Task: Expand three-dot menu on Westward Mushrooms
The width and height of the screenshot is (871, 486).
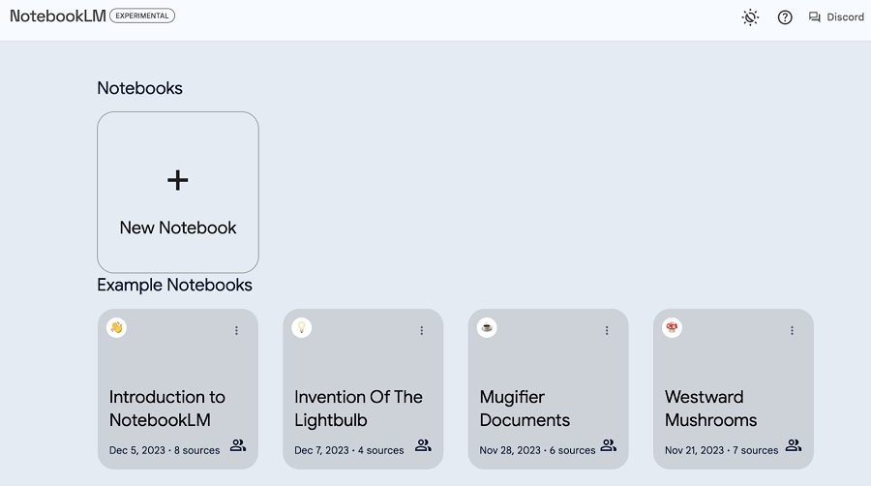Action: [792, 330]
